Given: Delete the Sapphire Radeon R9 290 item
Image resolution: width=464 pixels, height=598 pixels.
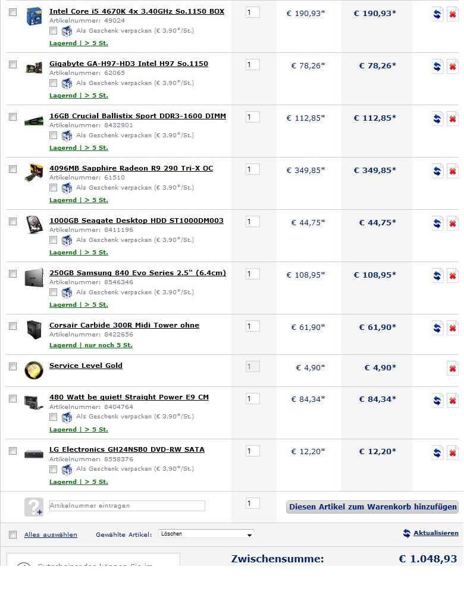Looking at the screenshot, I should pos(453,171).
